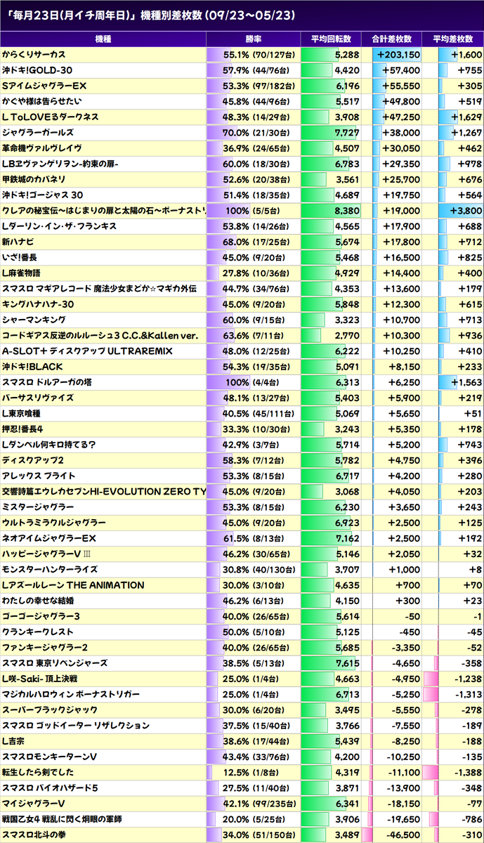Select L ToLOVEるダークネス row name
This screenshot has width=484, height=843.
click(x=50, y=117)
